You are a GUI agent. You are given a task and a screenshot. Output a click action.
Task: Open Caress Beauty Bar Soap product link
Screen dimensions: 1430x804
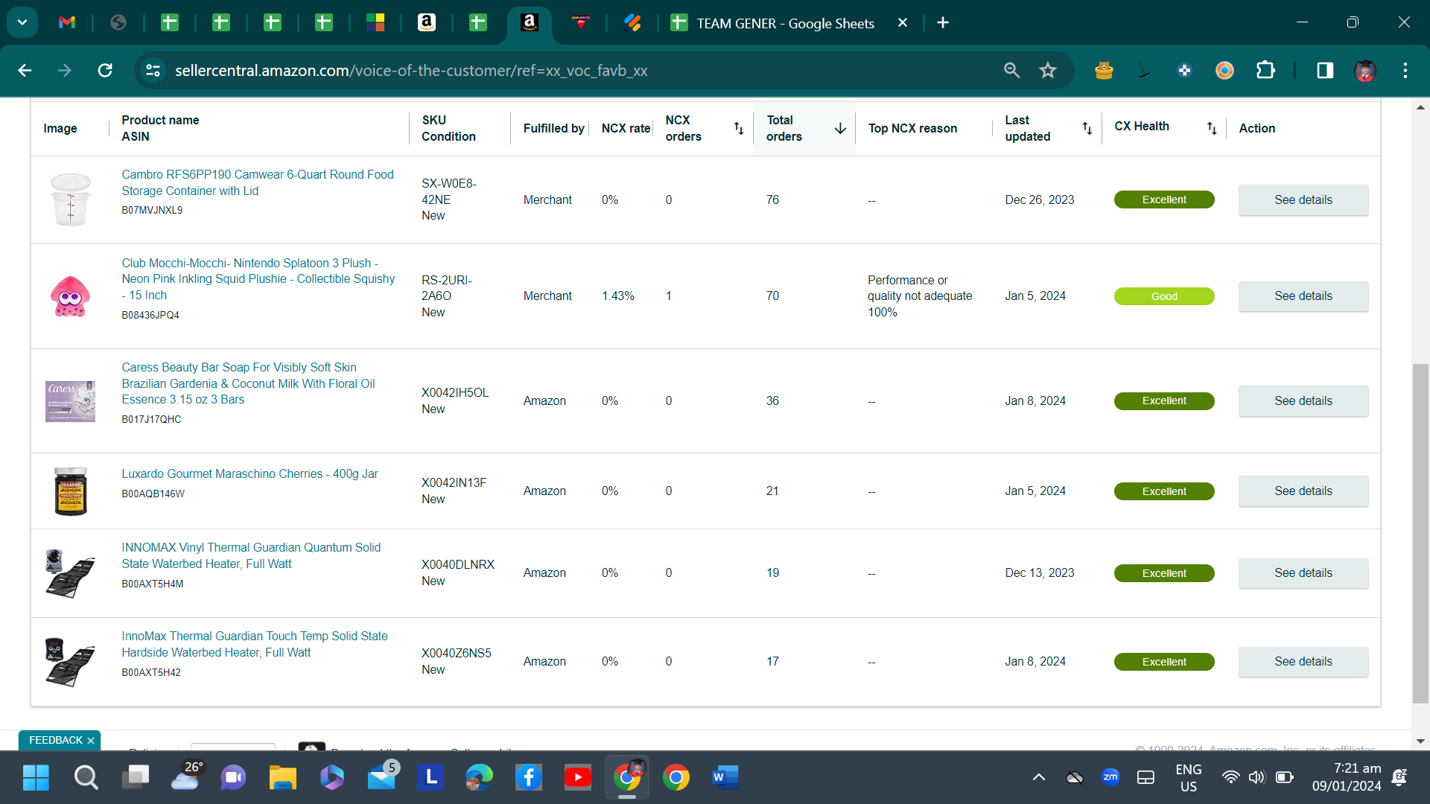click(x=248, y=383)
